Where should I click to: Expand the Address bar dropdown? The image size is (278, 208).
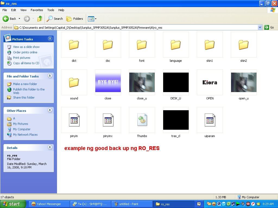click(x=260, y=27)
